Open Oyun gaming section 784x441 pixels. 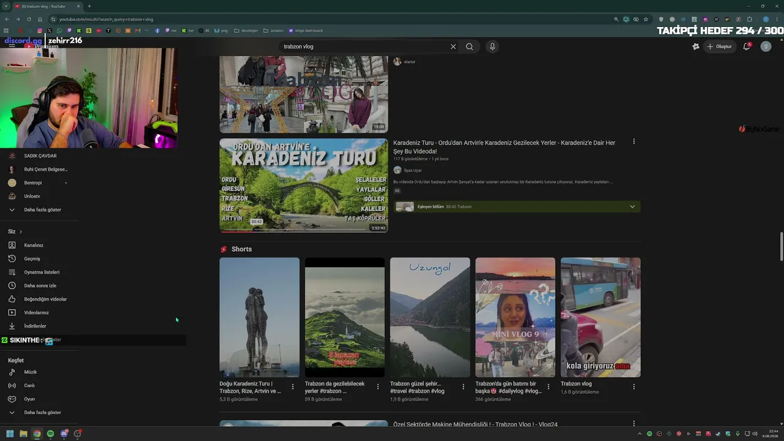[29, 399]
